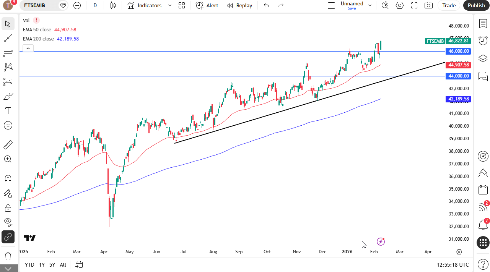
Task: Remove objects with the trash icon
Action: pos(8,256)
